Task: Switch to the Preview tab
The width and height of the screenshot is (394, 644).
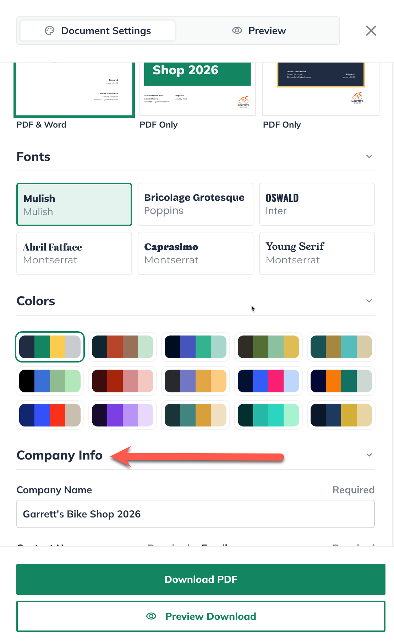Action: (259, 31)
